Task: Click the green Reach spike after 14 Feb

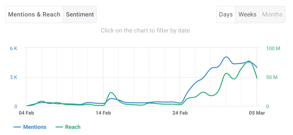Action: click(111, 93)
